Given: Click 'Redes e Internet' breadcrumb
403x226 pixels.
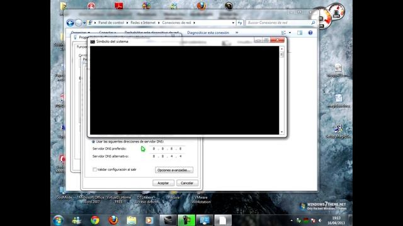Looking at the screenshot, I should pos(143,23).
